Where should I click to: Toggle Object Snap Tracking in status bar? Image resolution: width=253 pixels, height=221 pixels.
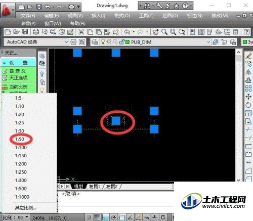(x=130, y=217)
